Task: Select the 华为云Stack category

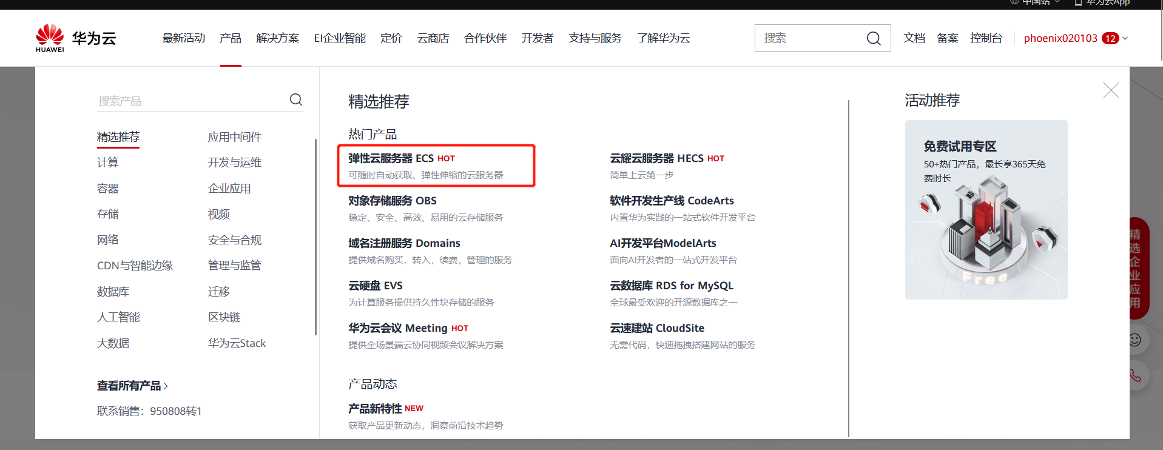Action: point(237,343)
